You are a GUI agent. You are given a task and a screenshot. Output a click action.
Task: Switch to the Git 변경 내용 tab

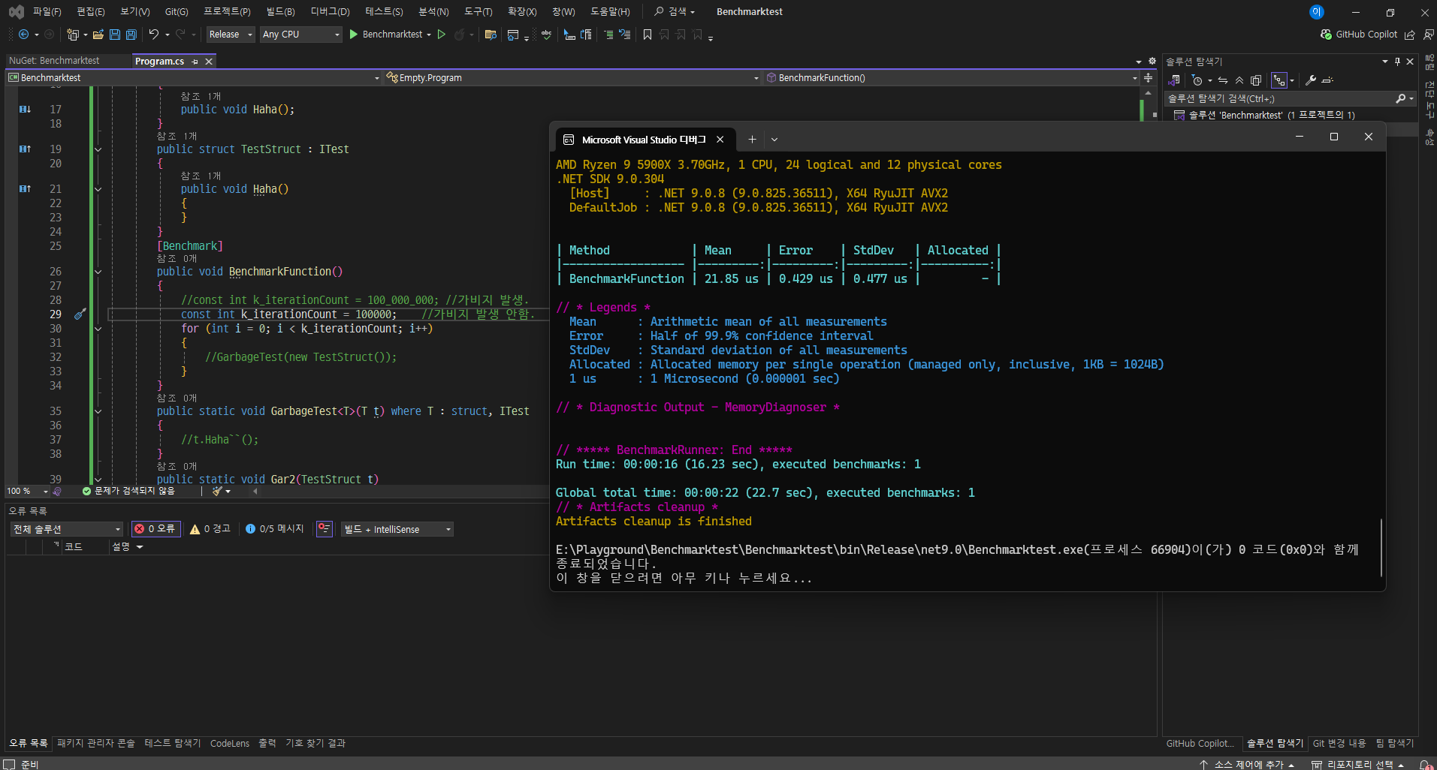point(1339,743)
